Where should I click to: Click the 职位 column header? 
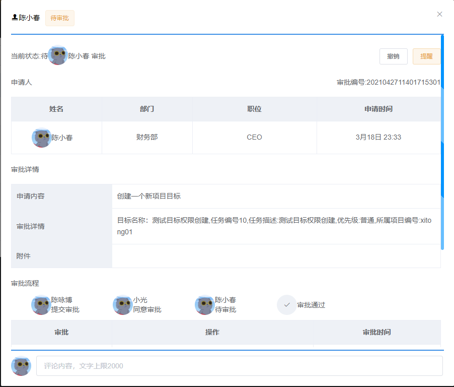tap(255, 109)
